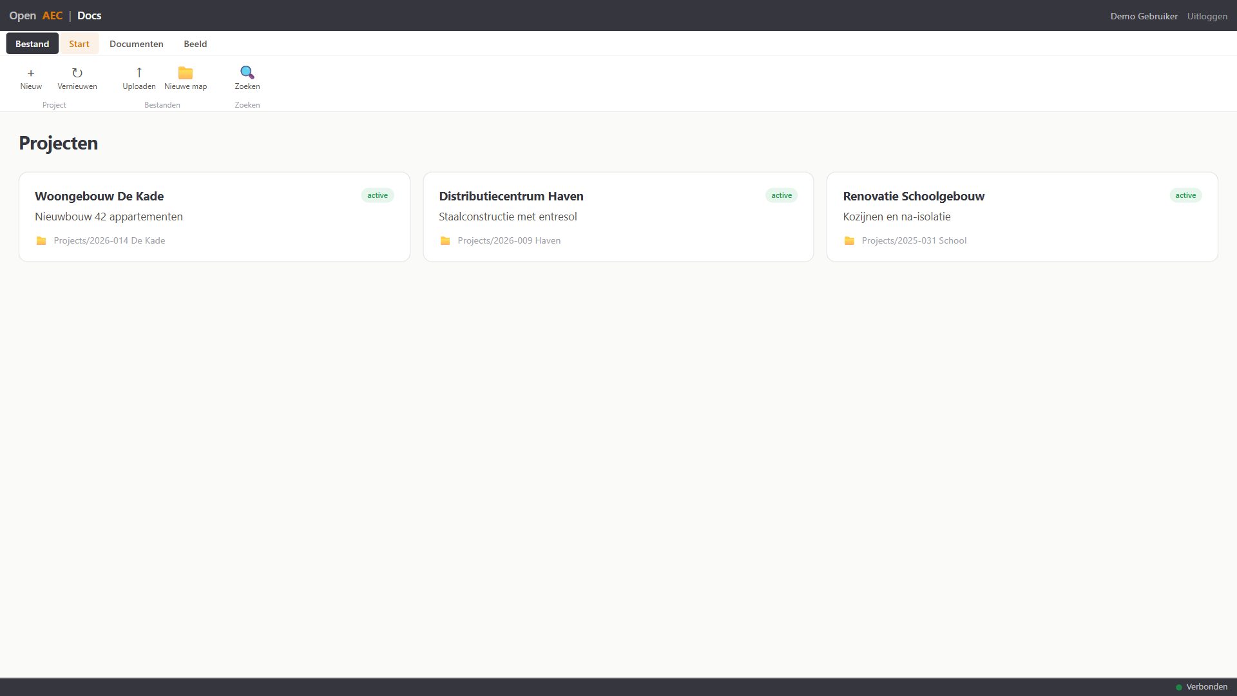
Task: Click the path text Projects/2026-014 De Kade
Action: [x=110, y=240]
